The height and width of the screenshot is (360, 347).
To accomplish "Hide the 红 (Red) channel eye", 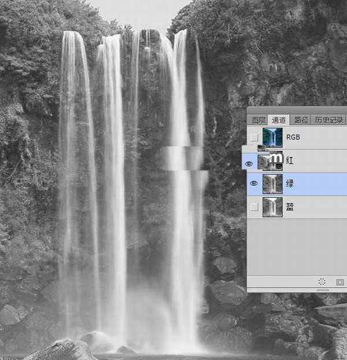I will [x=249, y=164].
